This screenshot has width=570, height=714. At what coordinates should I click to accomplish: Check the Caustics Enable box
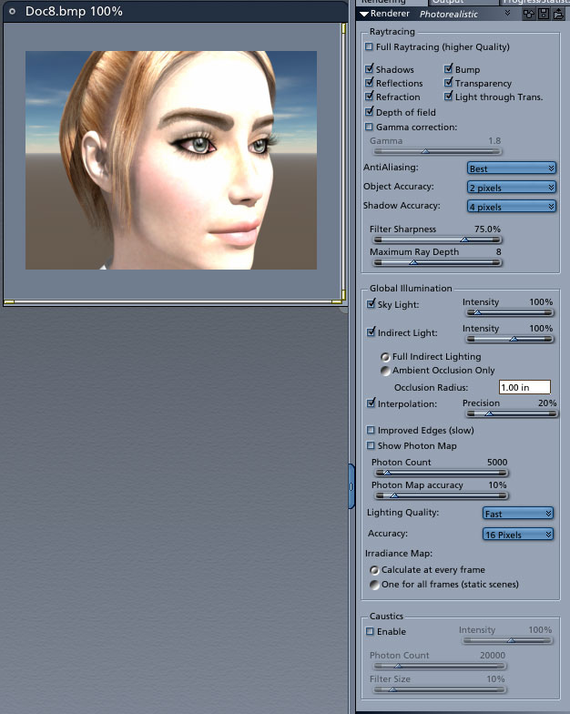pos(370,632)
